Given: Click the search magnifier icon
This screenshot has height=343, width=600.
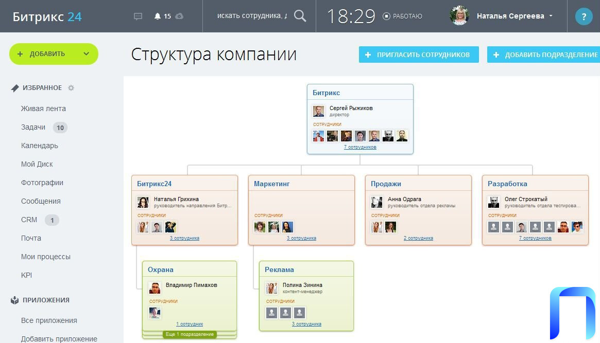Looking at the screenshot, I should [x=300, y=16].
